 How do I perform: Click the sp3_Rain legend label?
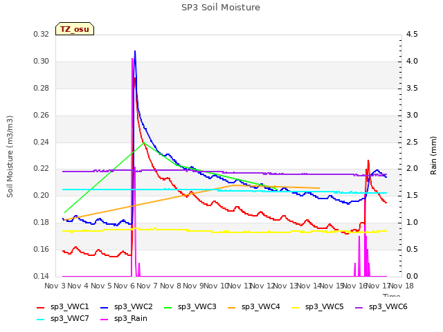click(131, 318)
